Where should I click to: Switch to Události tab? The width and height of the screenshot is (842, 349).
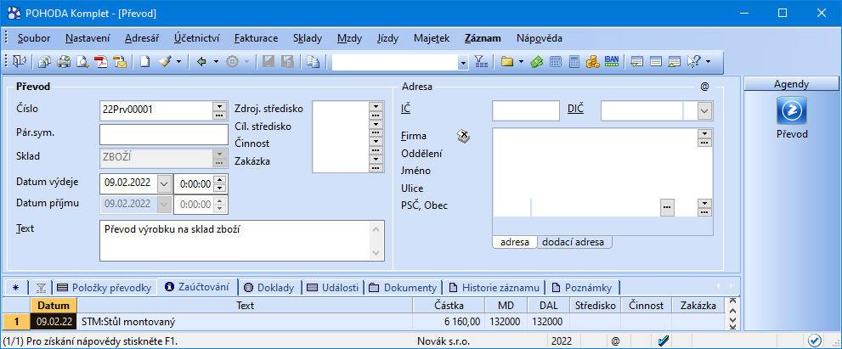333,288
